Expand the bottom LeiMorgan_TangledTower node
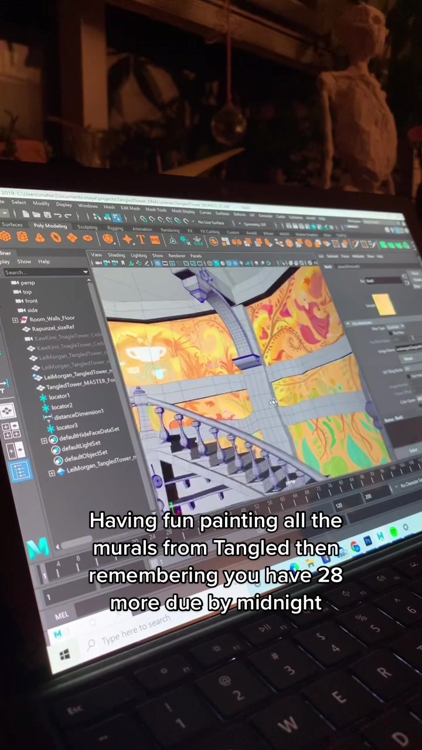The width and height of the screenshot is (422, 750). click(52, 473)
